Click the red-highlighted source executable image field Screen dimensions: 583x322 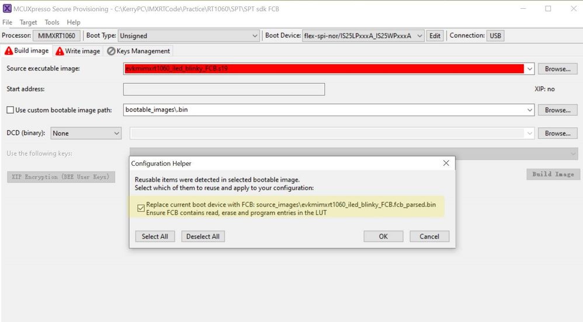[x=324, y=69]
